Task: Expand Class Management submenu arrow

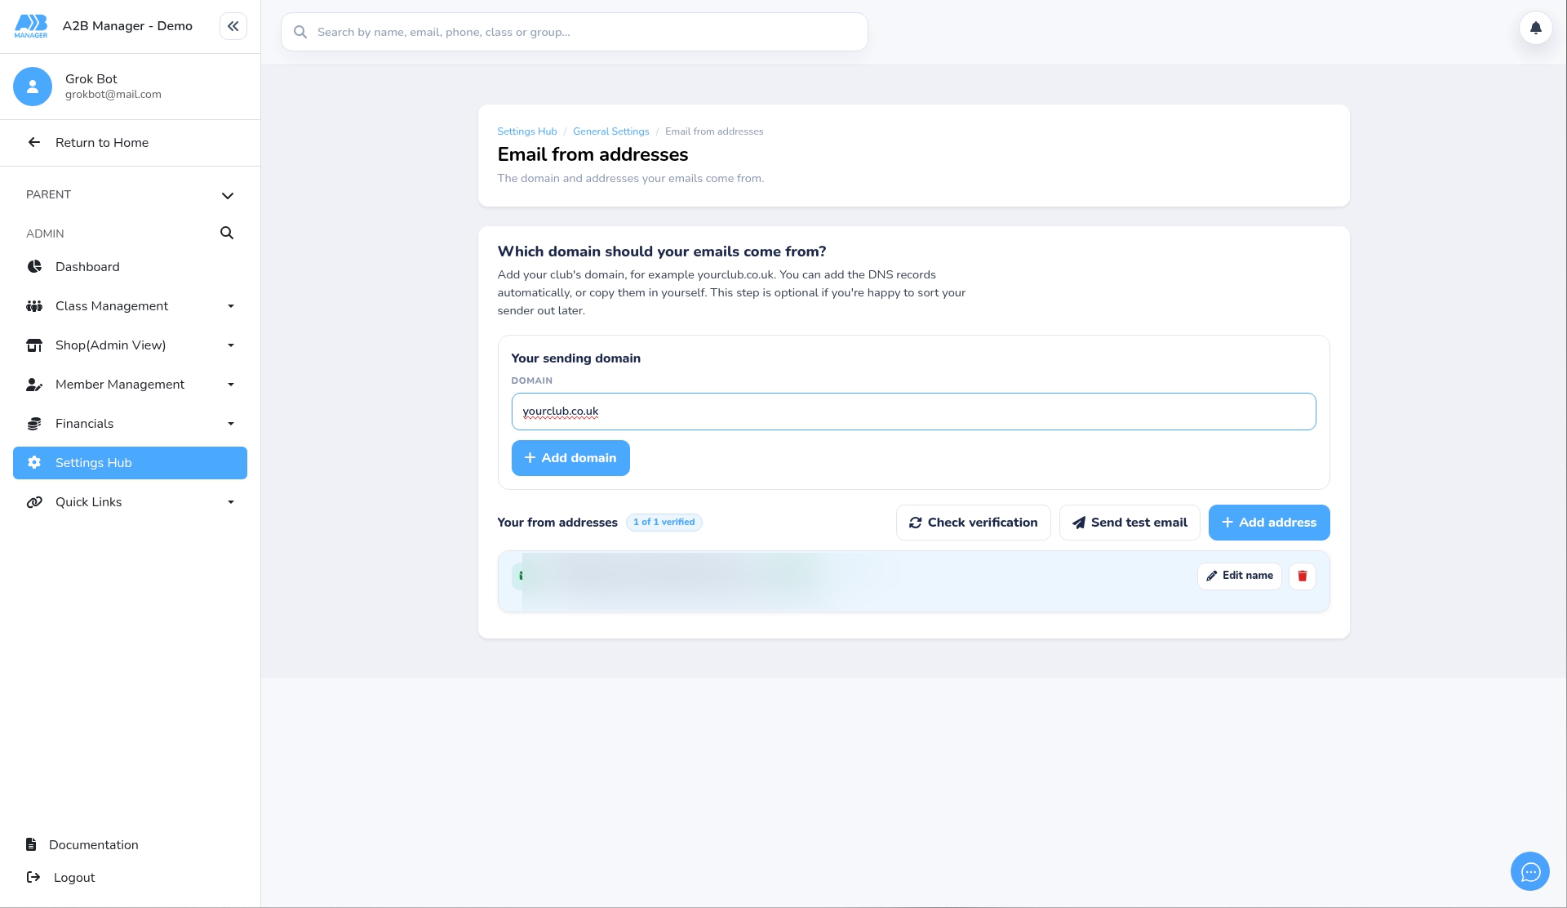Action: (x=231, y=306)
